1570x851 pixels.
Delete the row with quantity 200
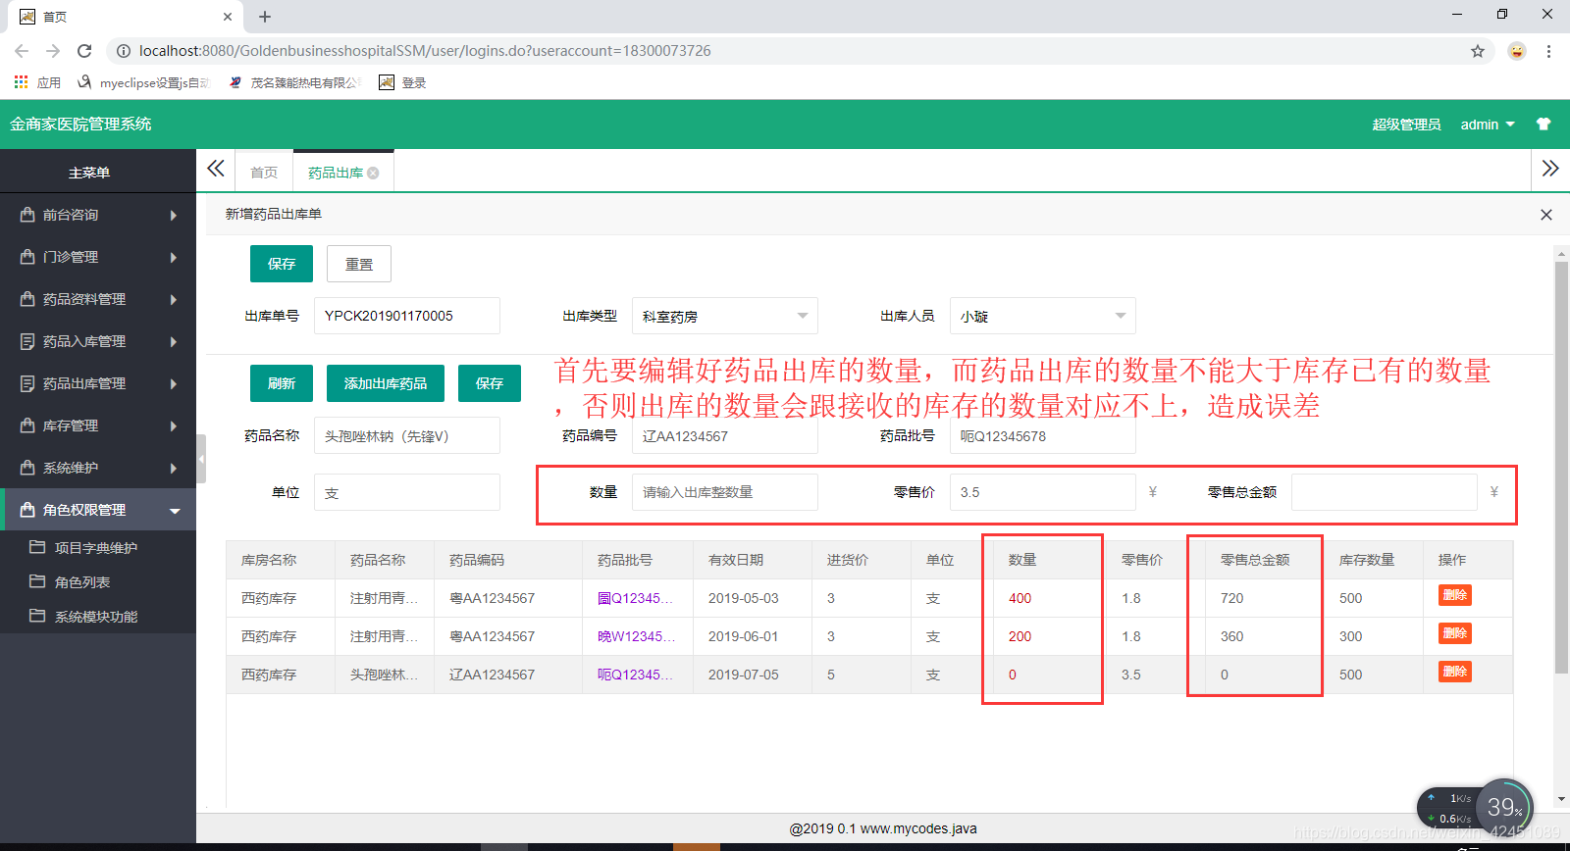click(x=1455, y=633)
